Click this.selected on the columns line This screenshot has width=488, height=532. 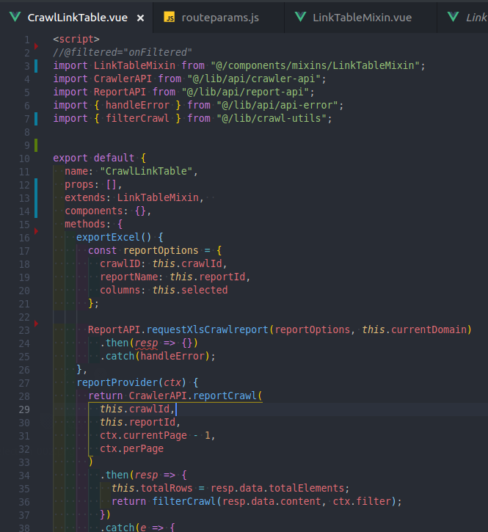[x=190, y=291]
